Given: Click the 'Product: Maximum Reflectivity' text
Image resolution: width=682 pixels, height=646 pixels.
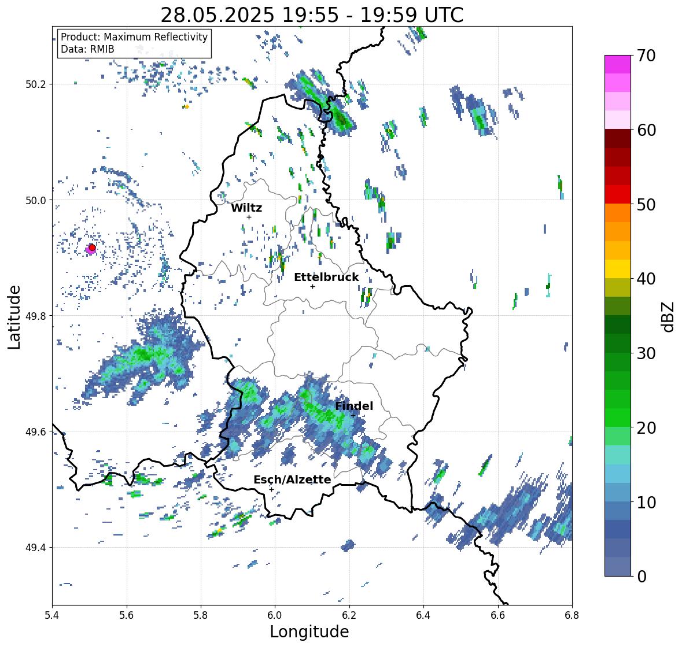Looking at the screenshot, I should [134, 37].
